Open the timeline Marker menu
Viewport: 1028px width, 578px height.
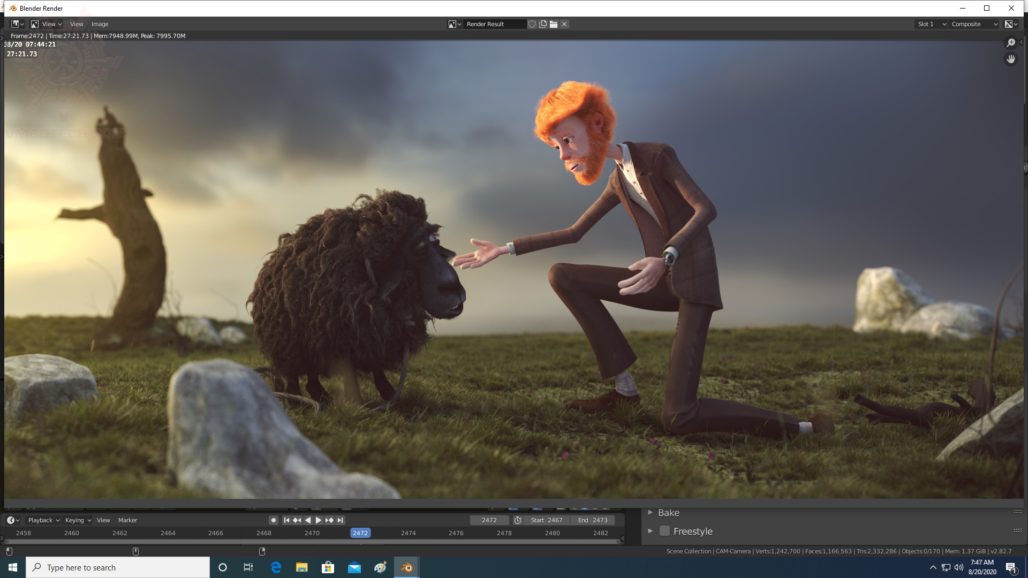click(x=127, y=520)
